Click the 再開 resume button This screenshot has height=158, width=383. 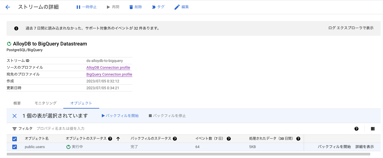pyautogui.click(x=113, y=7)
